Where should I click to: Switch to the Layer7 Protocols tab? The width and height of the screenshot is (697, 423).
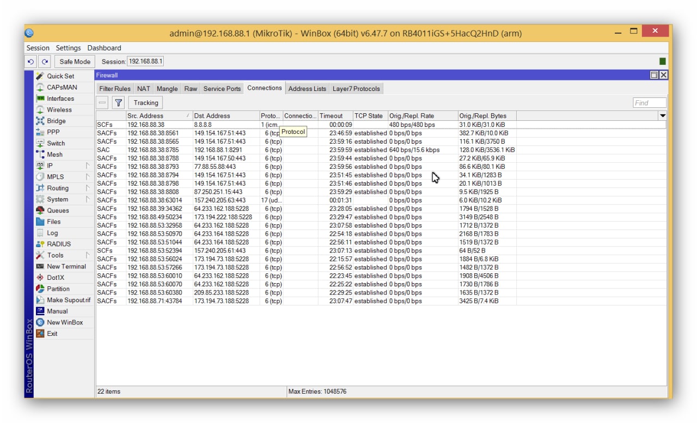356,89
